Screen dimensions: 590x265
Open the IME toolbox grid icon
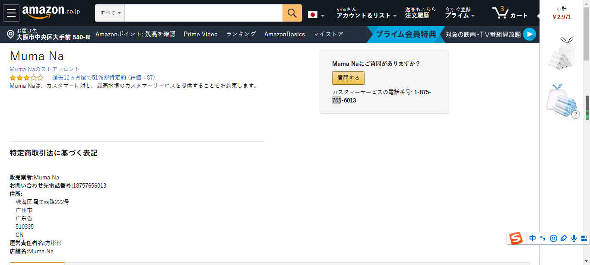click(x=584, y=238)
